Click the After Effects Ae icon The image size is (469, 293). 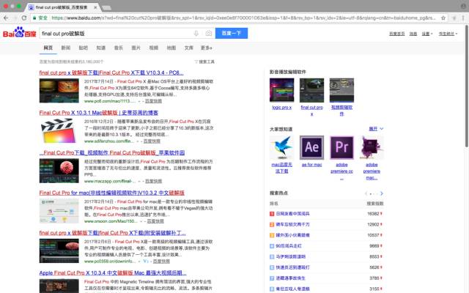point(311,147)
